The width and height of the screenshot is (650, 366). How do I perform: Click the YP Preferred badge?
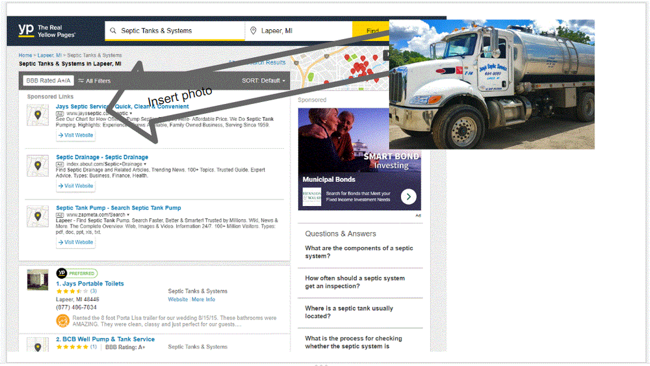[x=77, y=273]
